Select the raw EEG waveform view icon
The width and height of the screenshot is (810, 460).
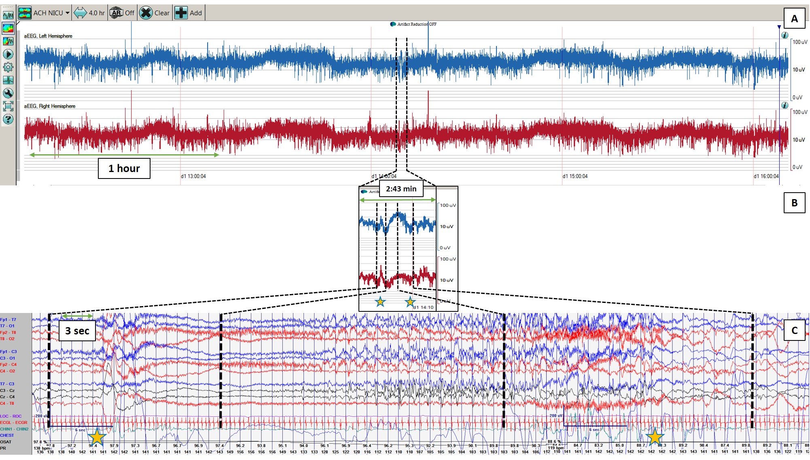tap(8, 15)
